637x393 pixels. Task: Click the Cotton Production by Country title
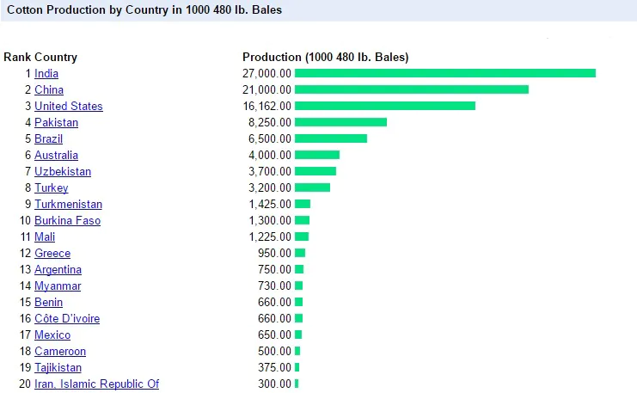coord(144,9)
